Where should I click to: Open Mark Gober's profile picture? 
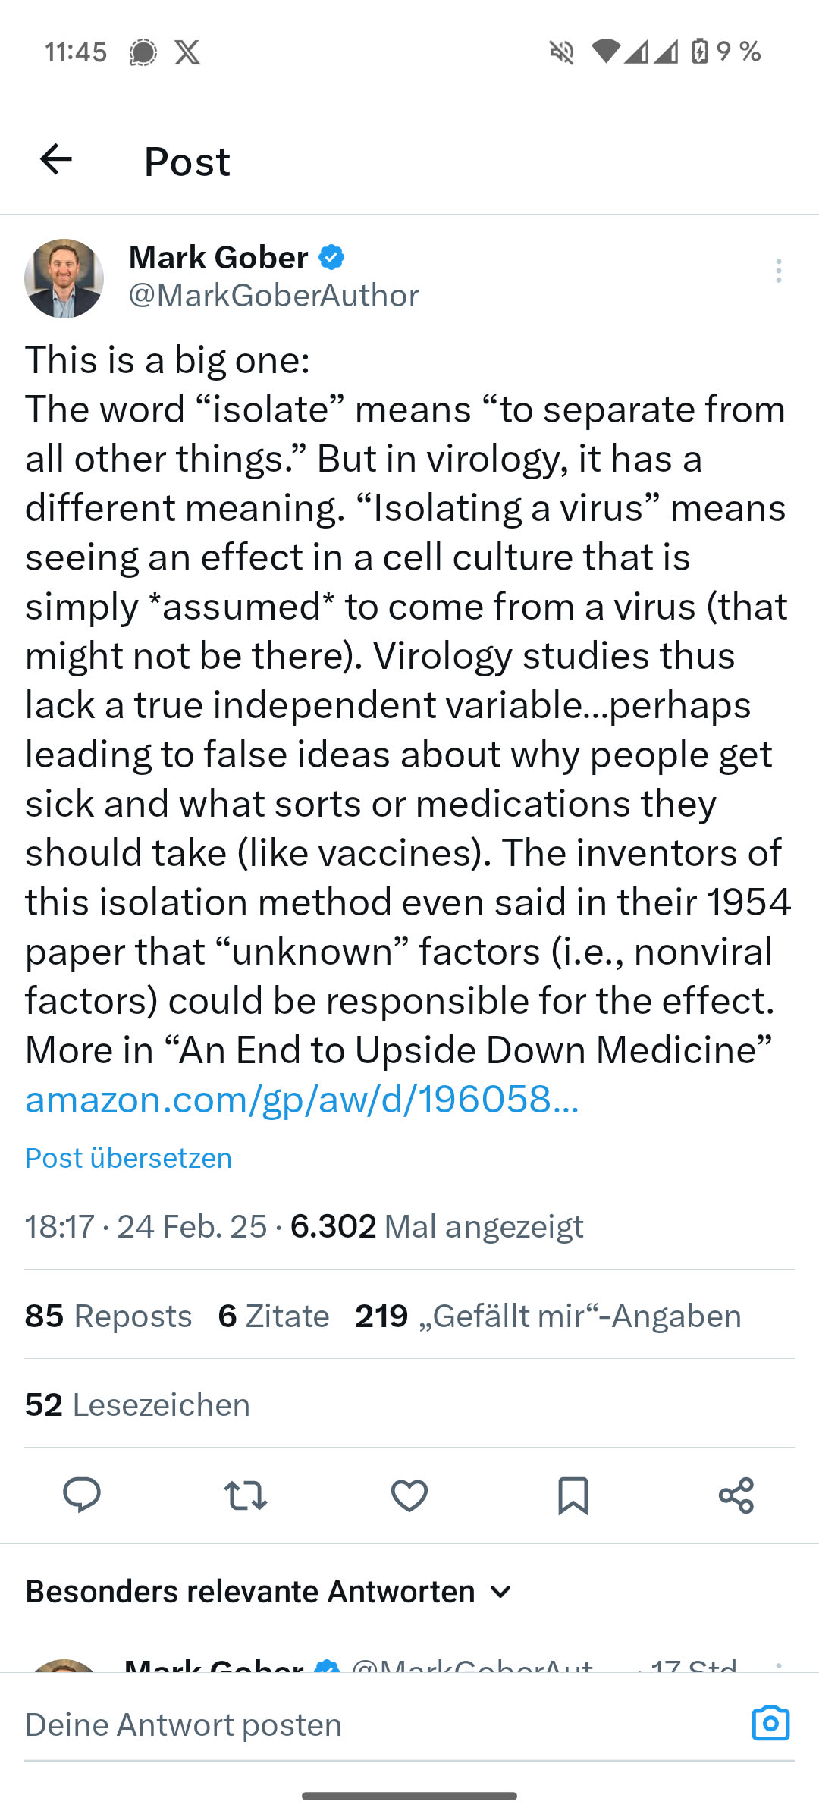pyautogui.click(x=64, y=278)
